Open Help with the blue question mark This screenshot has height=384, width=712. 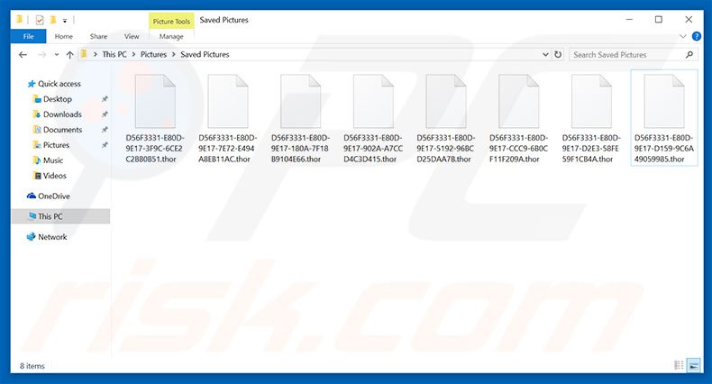696,37
